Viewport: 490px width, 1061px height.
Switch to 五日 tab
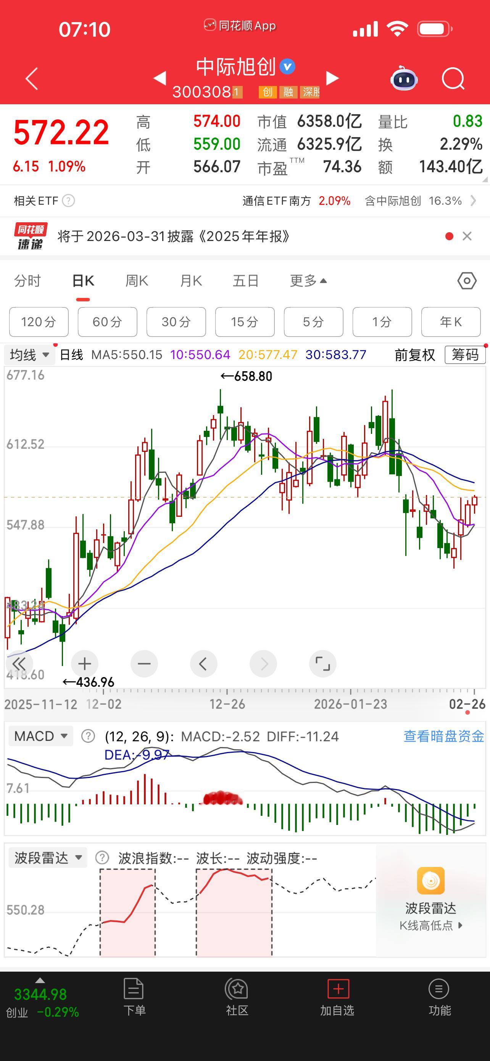(x=246, y=281)
